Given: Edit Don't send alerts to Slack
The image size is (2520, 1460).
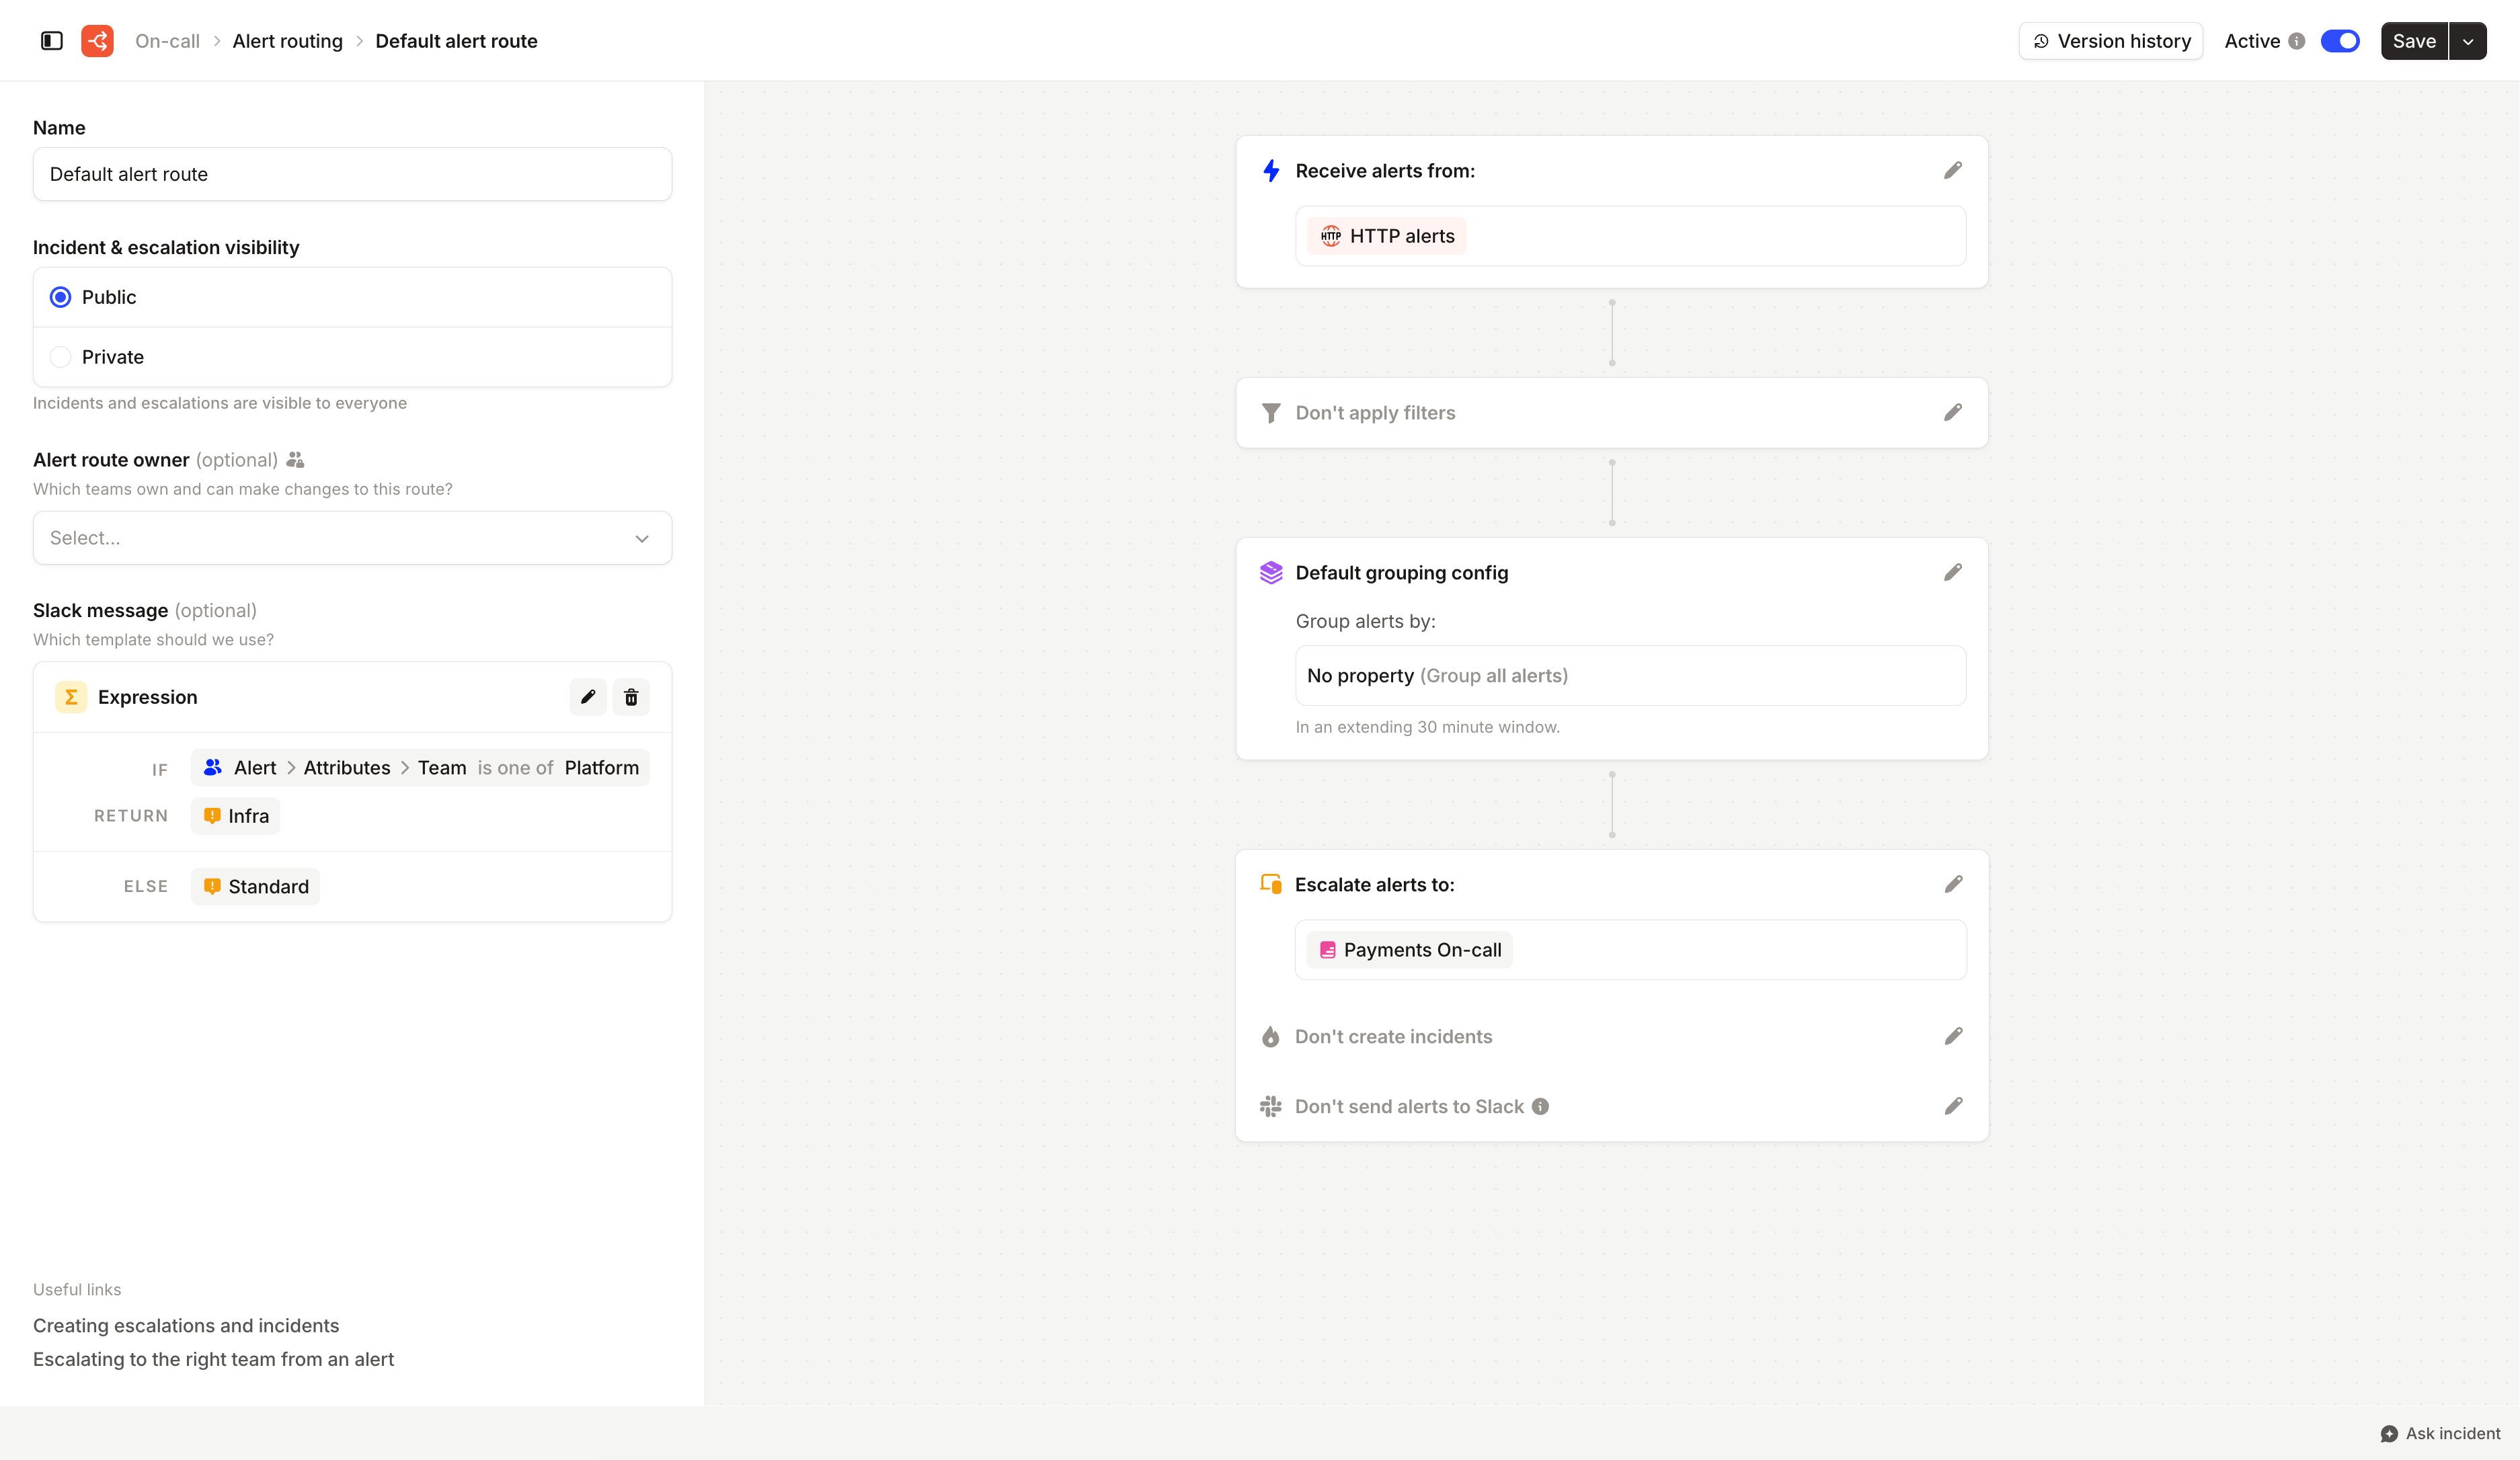Looking at the screenshot, I should [1953, 1107].
